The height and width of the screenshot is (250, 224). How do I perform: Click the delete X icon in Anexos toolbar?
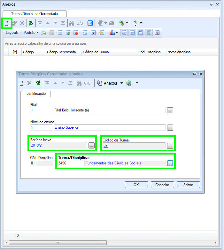coord(22,23)
